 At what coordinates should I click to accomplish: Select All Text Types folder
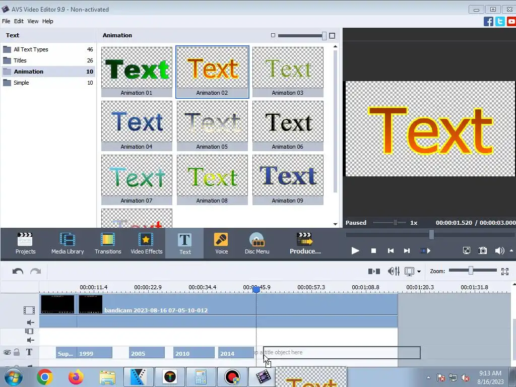point(48,49)
